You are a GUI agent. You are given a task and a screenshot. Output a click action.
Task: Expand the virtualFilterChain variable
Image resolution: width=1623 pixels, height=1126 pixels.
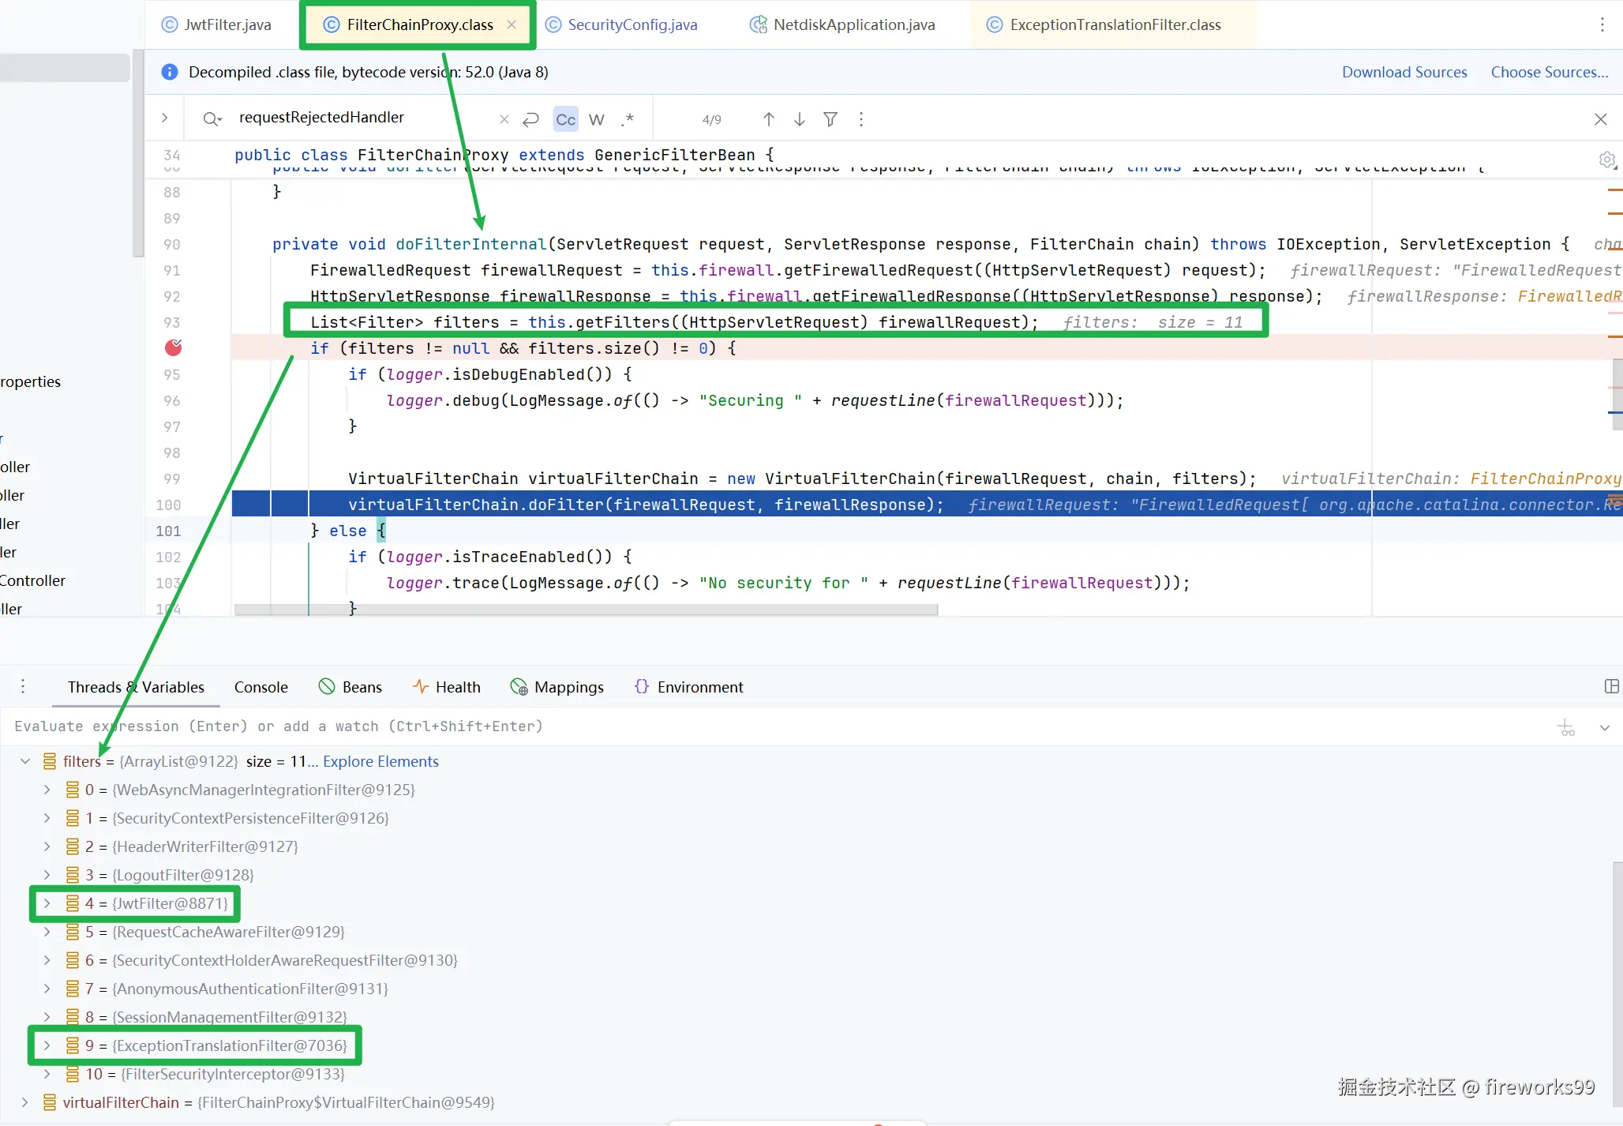point(25,1102)
